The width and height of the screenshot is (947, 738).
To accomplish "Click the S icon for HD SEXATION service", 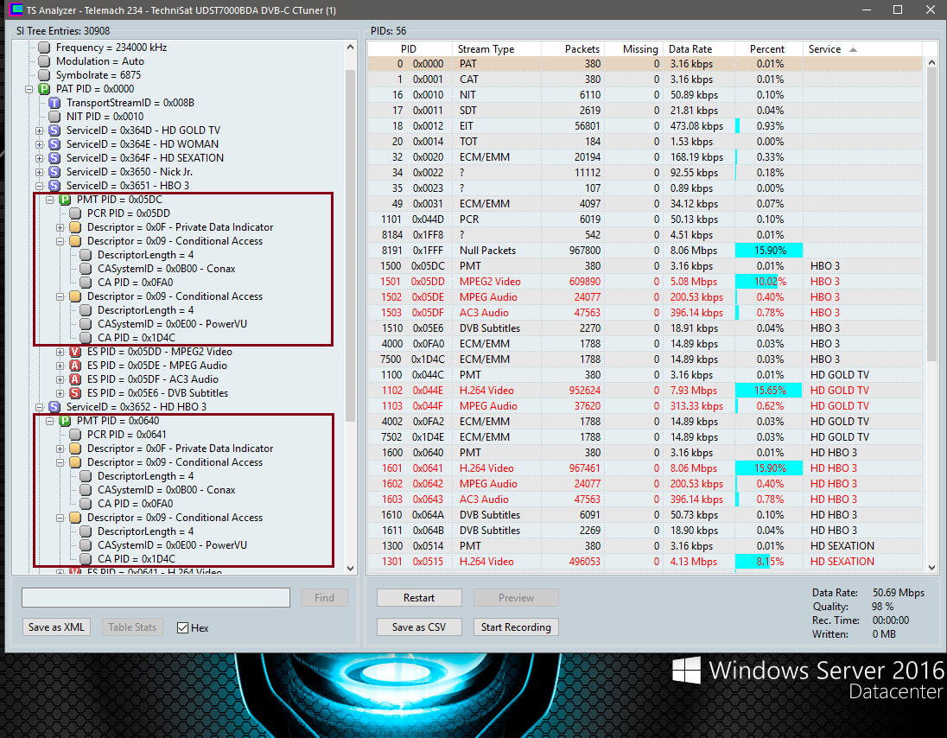I will [x=54, y=158].
